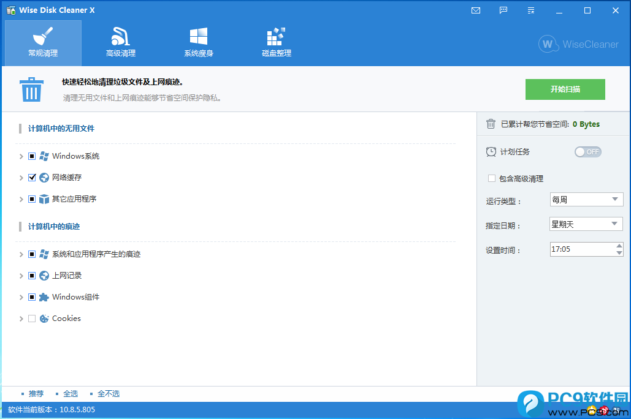Click the Cookies row label
Image resolution: width=631 pixels, height=419 pixels.
[66, 319]
